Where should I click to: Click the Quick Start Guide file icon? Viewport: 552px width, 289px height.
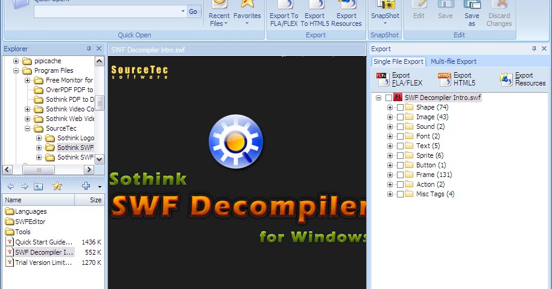tap(10, 242)
